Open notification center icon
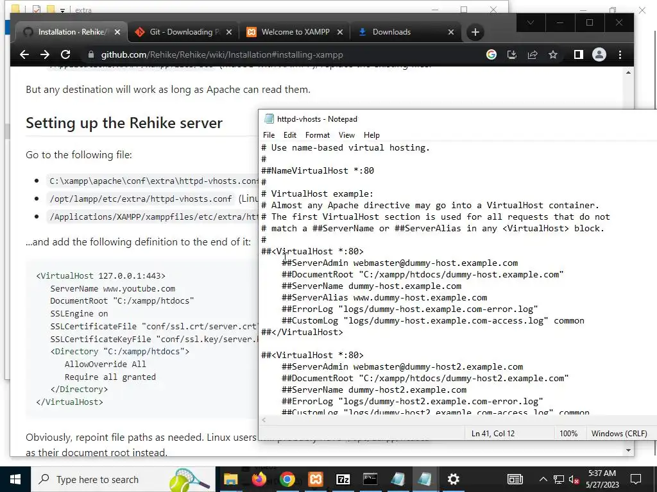This screenshot has width=657, height=492. (636, 479)
